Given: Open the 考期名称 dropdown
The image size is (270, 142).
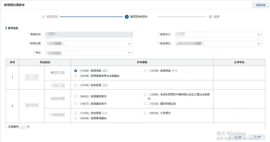Looking at the screenshot, I should click(x=131, y=35).
